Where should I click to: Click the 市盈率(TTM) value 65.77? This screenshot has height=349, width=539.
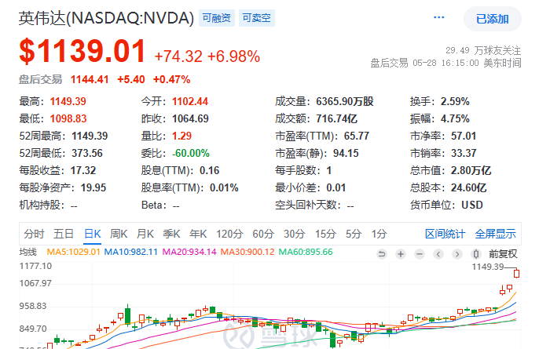coord(357,136)
